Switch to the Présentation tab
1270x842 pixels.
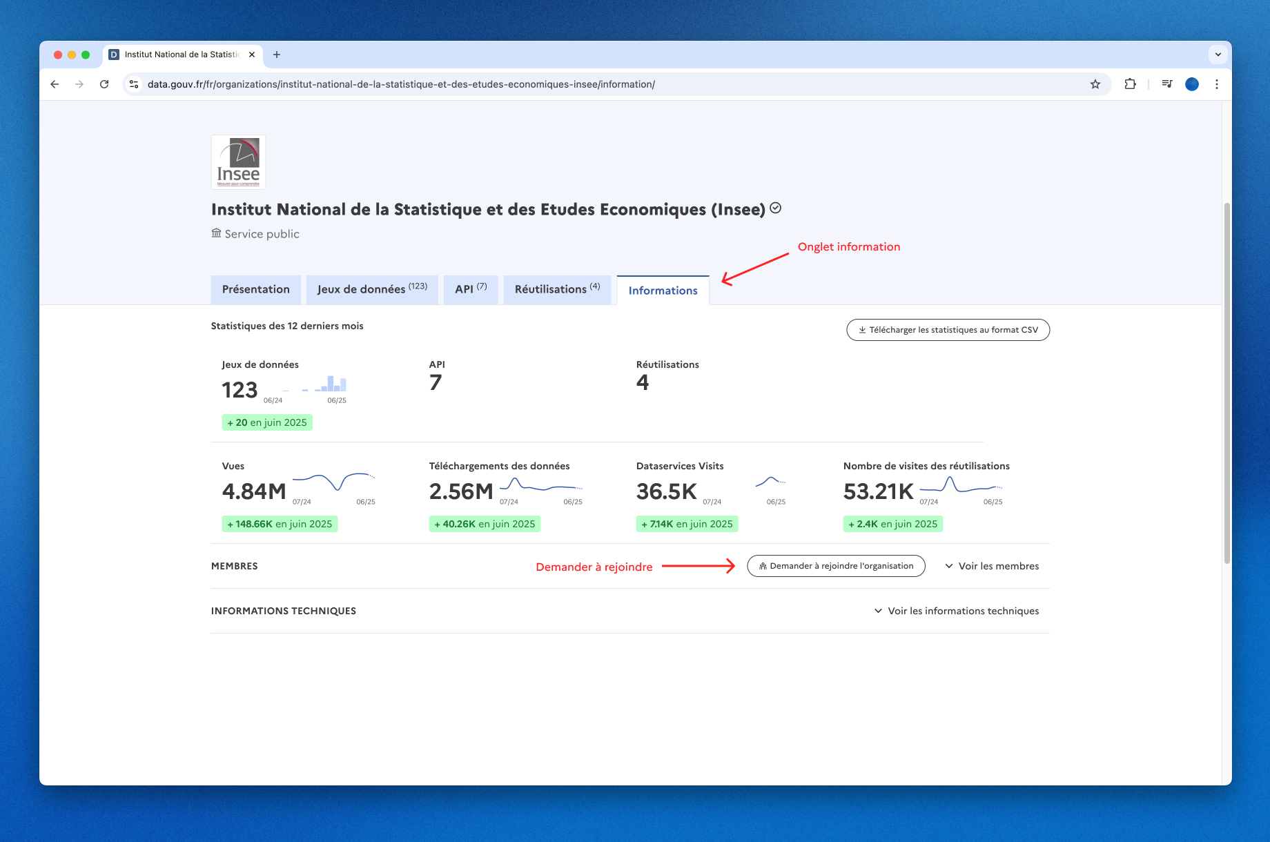point(255,290)
